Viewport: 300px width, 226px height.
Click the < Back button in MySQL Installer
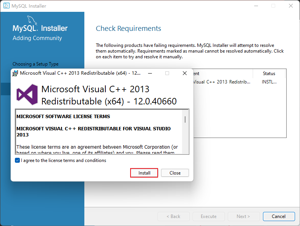[x=174, y=216]
